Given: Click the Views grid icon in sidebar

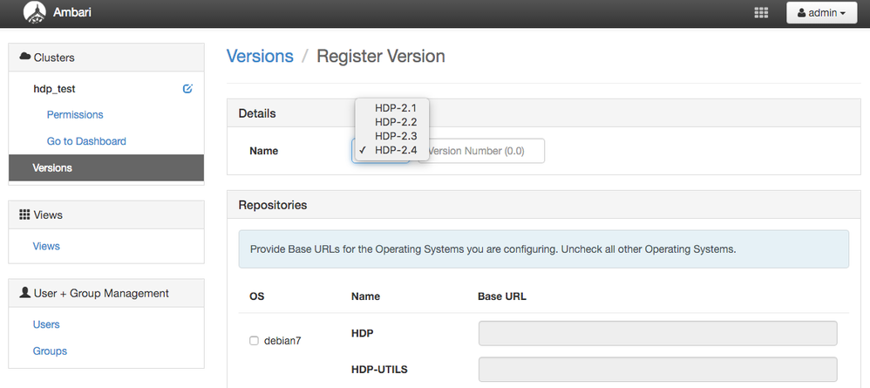Looking at the screenshot, I should 24,214.
